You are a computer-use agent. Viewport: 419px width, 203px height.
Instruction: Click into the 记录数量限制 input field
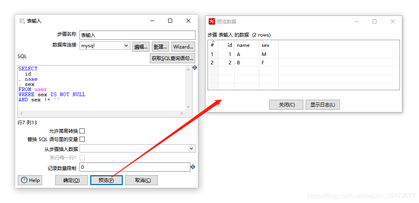[135, 167]
